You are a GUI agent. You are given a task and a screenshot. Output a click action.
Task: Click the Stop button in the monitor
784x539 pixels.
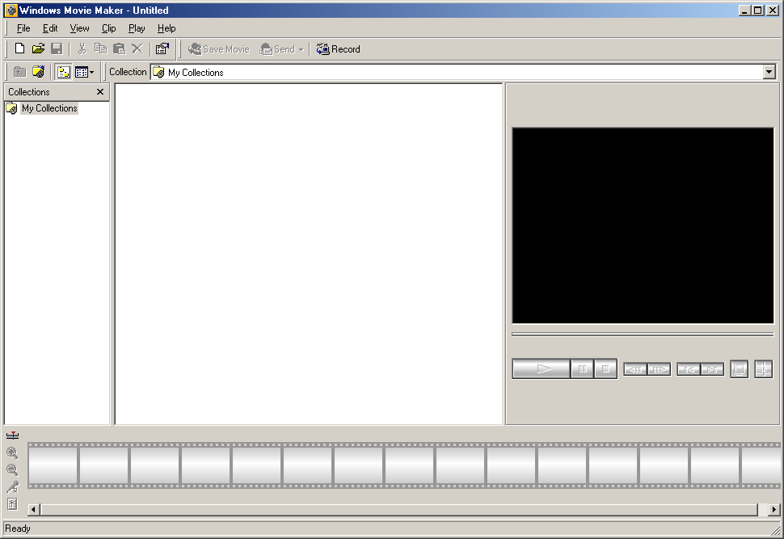(605, 369)
